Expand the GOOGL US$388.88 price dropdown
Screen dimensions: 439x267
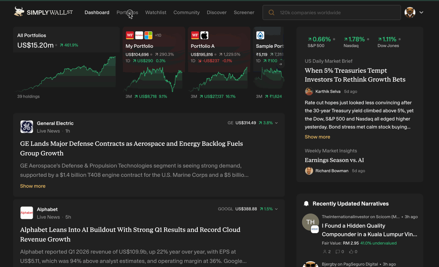[276, 209]
